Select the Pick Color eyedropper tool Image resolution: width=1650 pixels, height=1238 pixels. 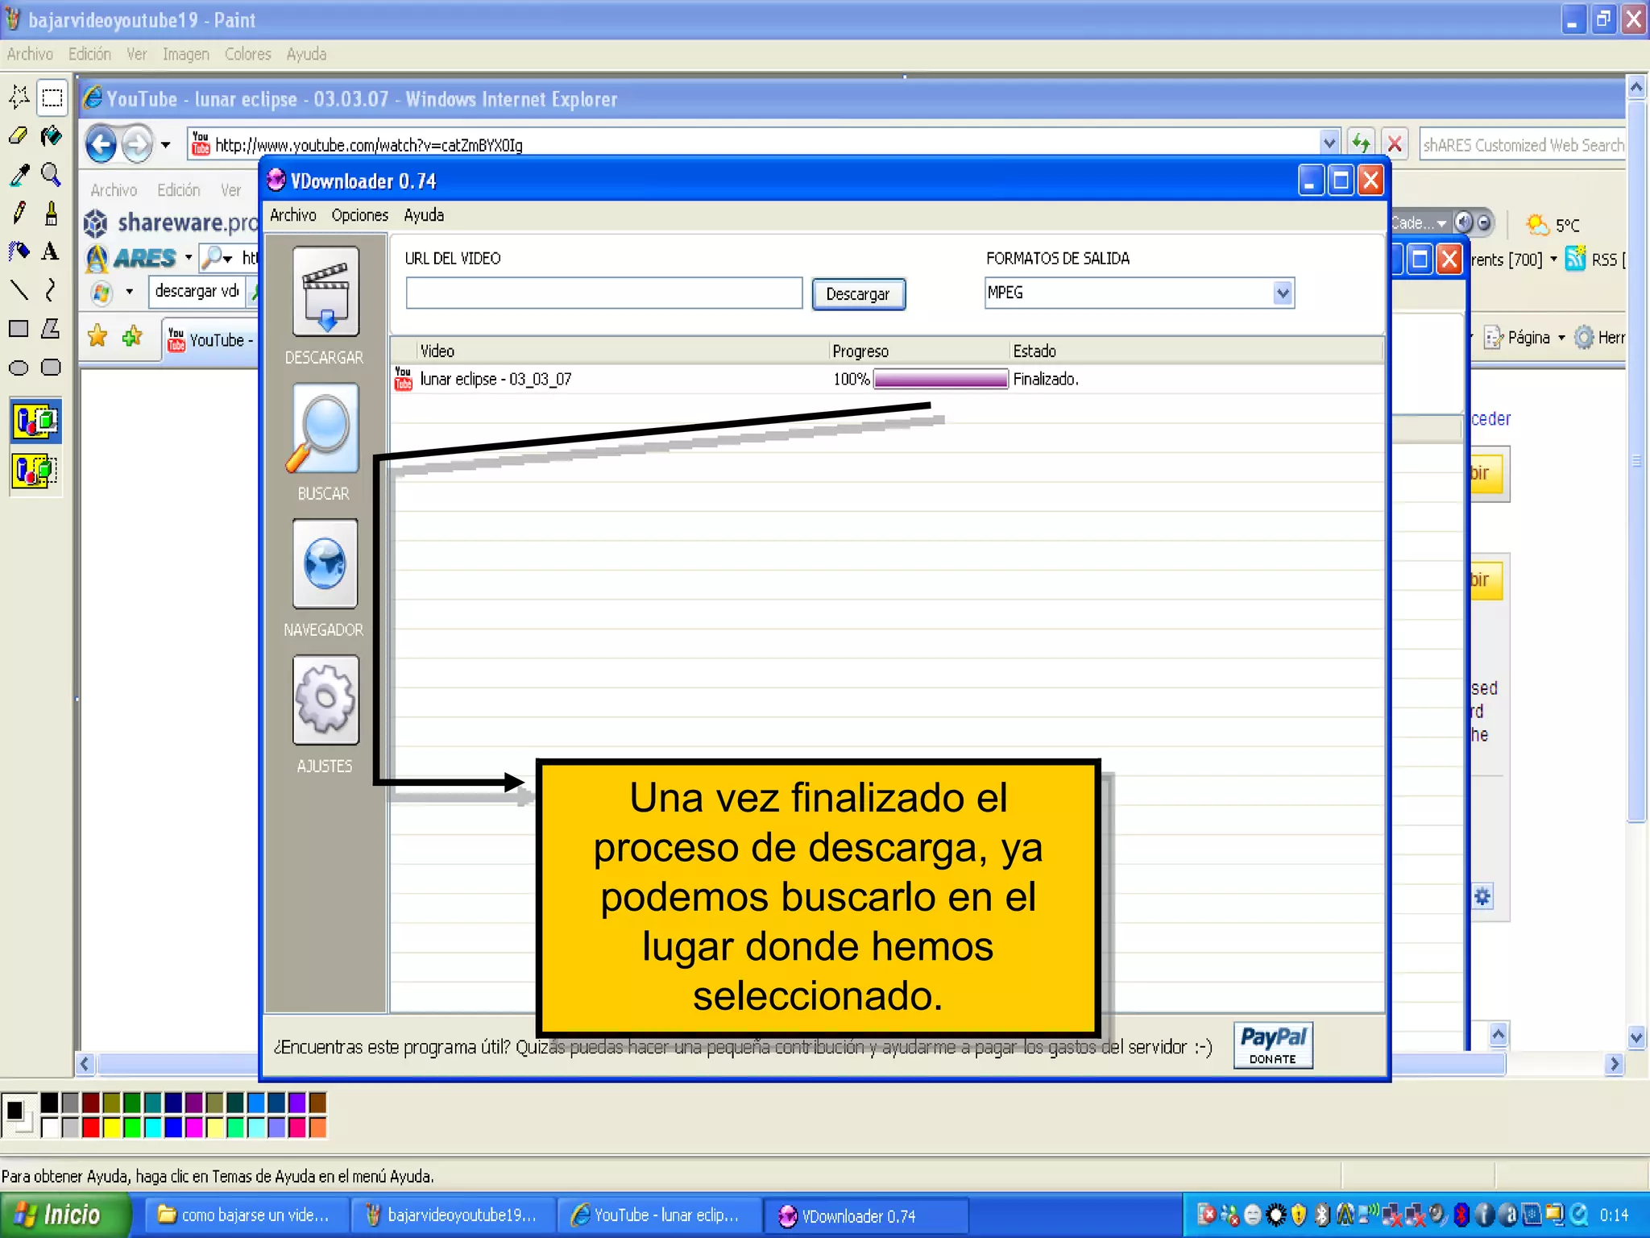(19, 175)
